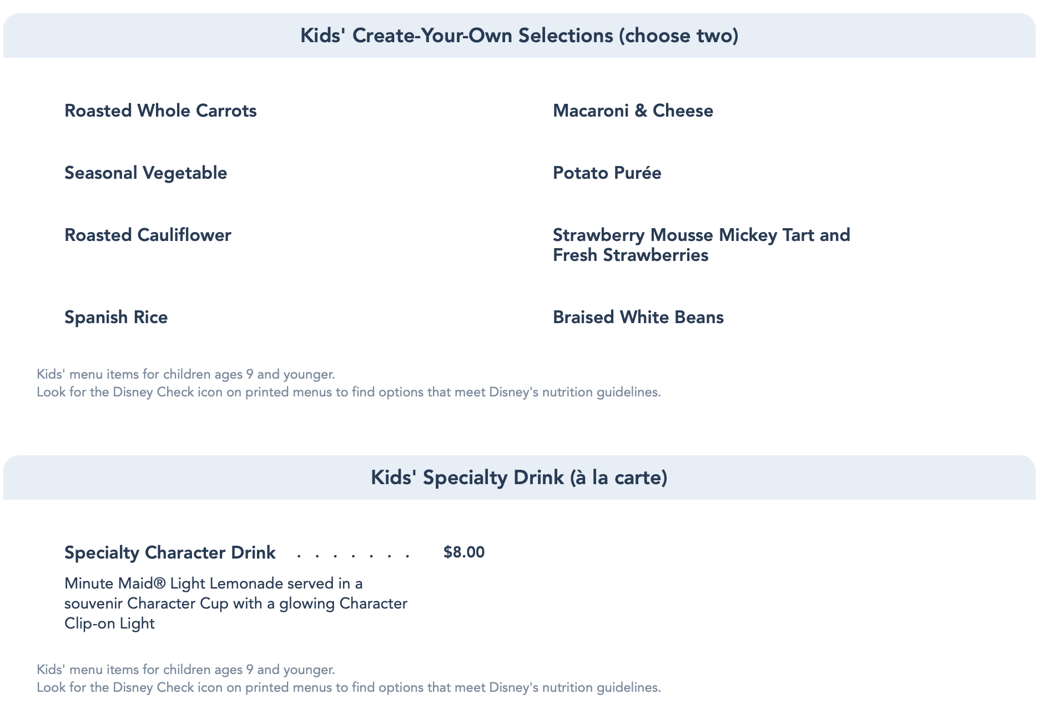Select the Spanish Rice menu item

pos(116,318)
